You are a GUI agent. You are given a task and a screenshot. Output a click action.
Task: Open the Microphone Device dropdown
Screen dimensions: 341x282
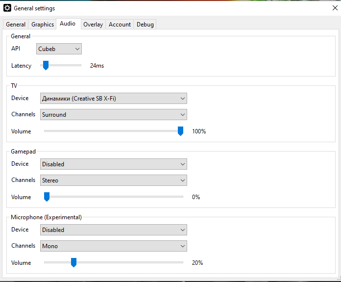(x=114, y=230)
